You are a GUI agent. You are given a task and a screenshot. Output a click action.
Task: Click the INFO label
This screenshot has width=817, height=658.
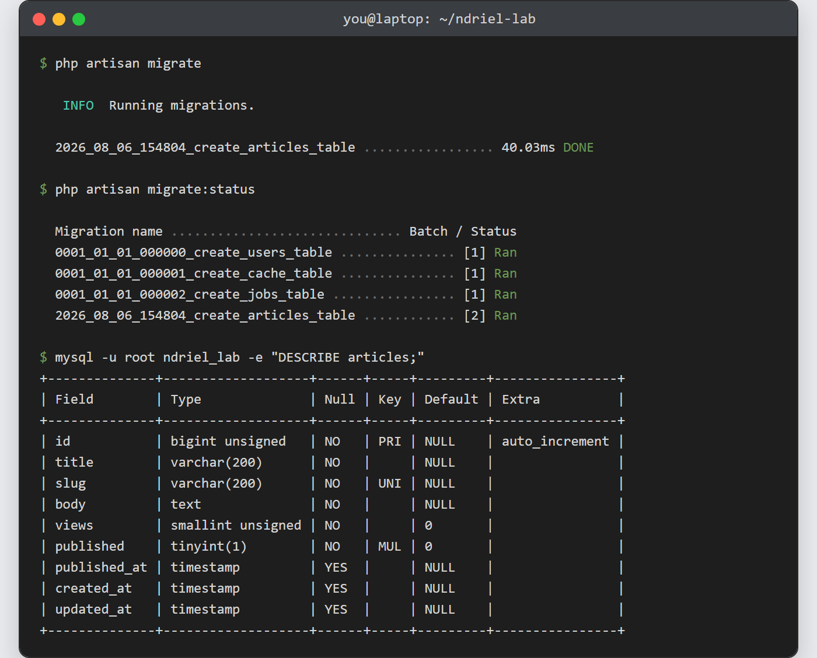[x=78, y=106]
